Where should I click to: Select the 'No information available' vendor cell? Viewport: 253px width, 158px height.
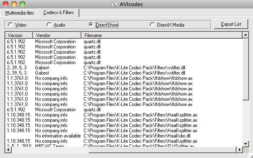58,136
